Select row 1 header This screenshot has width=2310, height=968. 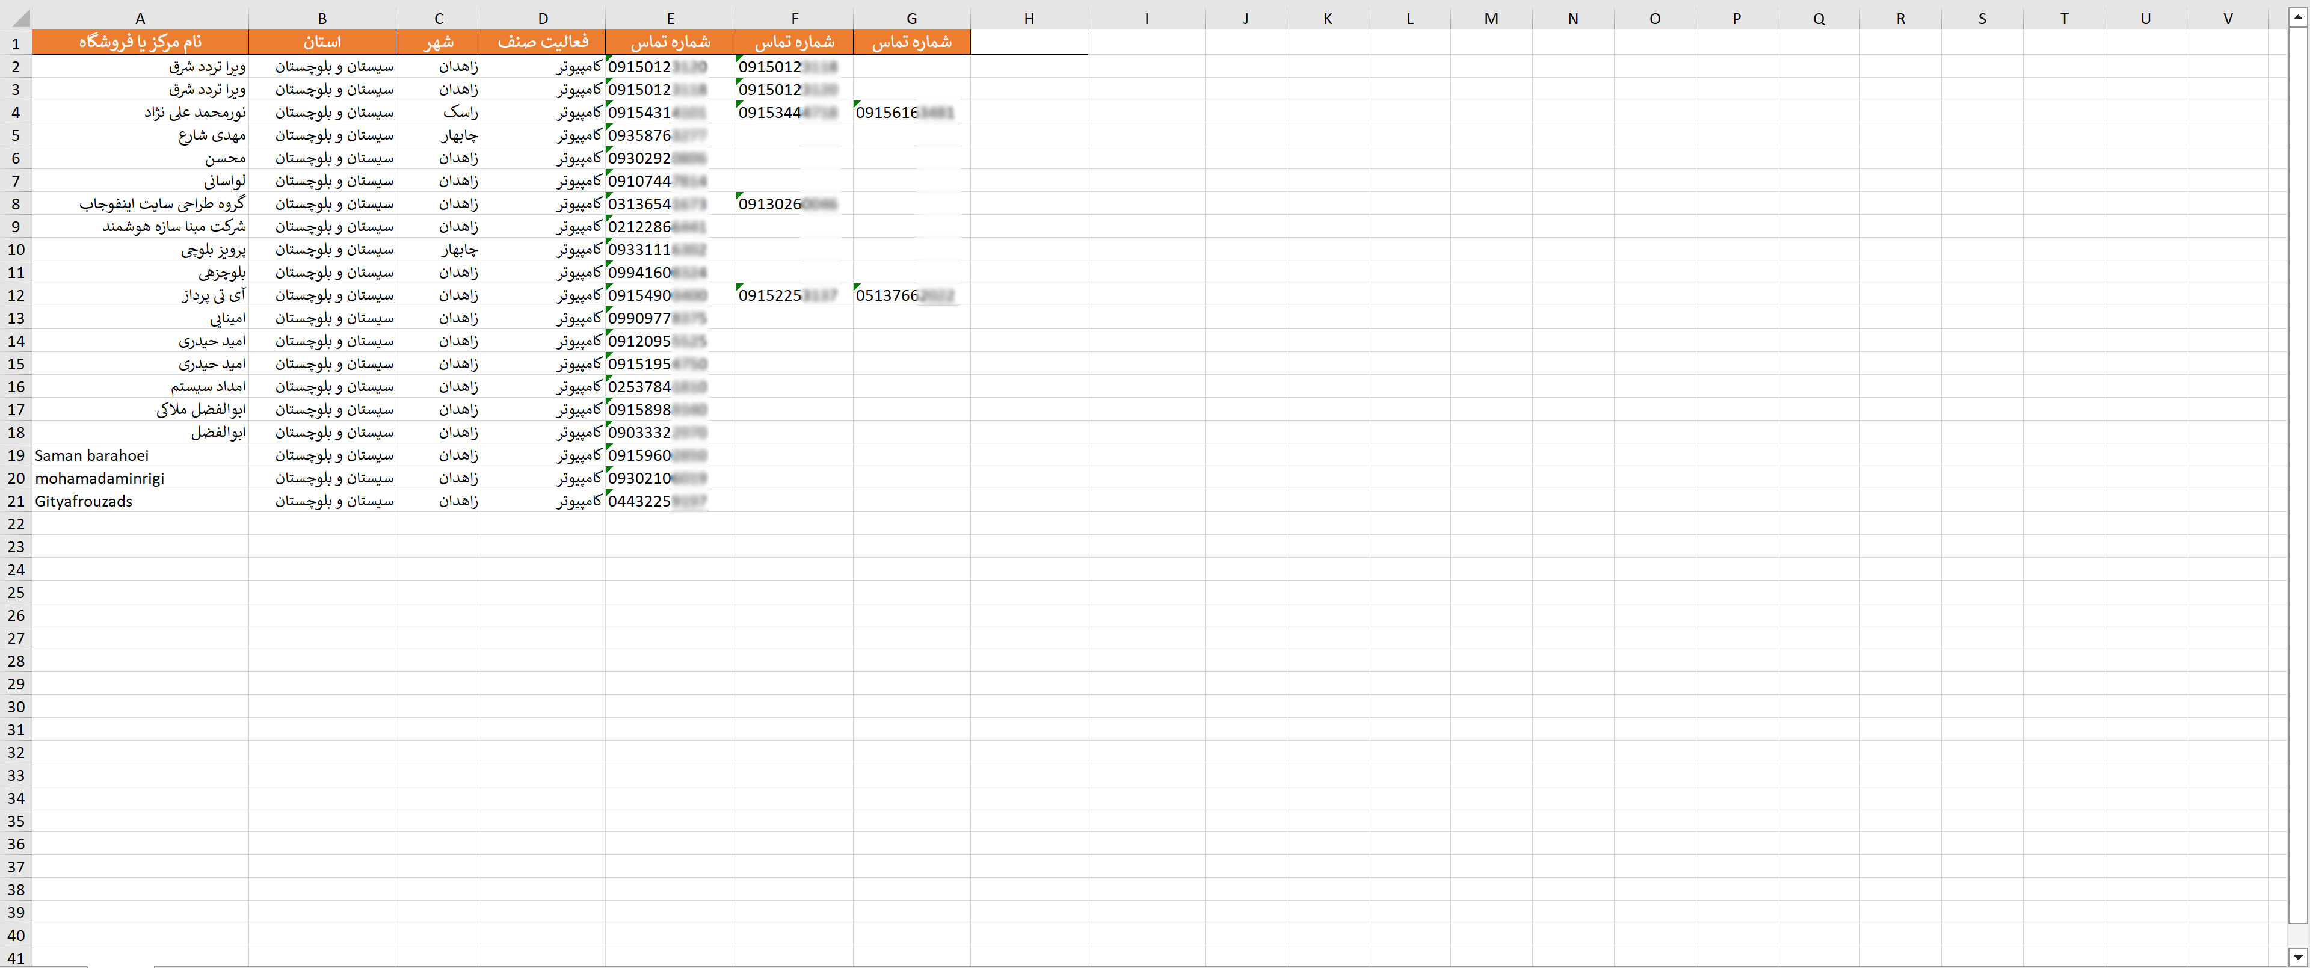16,43
